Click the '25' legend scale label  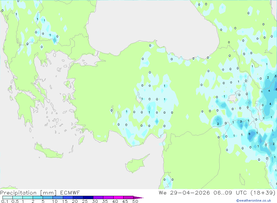(x=85, y=201)
